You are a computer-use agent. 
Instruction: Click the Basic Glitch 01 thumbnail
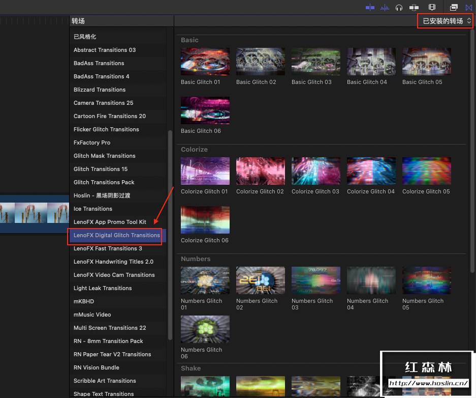205,62
